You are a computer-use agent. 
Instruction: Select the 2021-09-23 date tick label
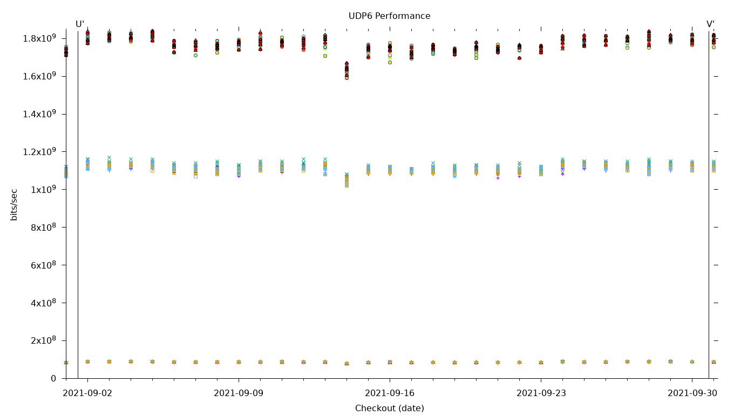pyautogui.click(x=541, y=393)
